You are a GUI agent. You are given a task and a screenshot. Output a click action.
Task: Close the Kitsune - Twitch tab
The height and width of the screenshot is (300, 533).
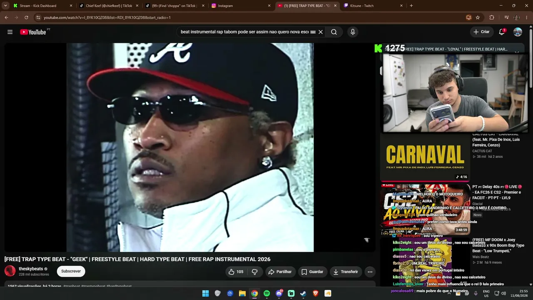point(401,6)
